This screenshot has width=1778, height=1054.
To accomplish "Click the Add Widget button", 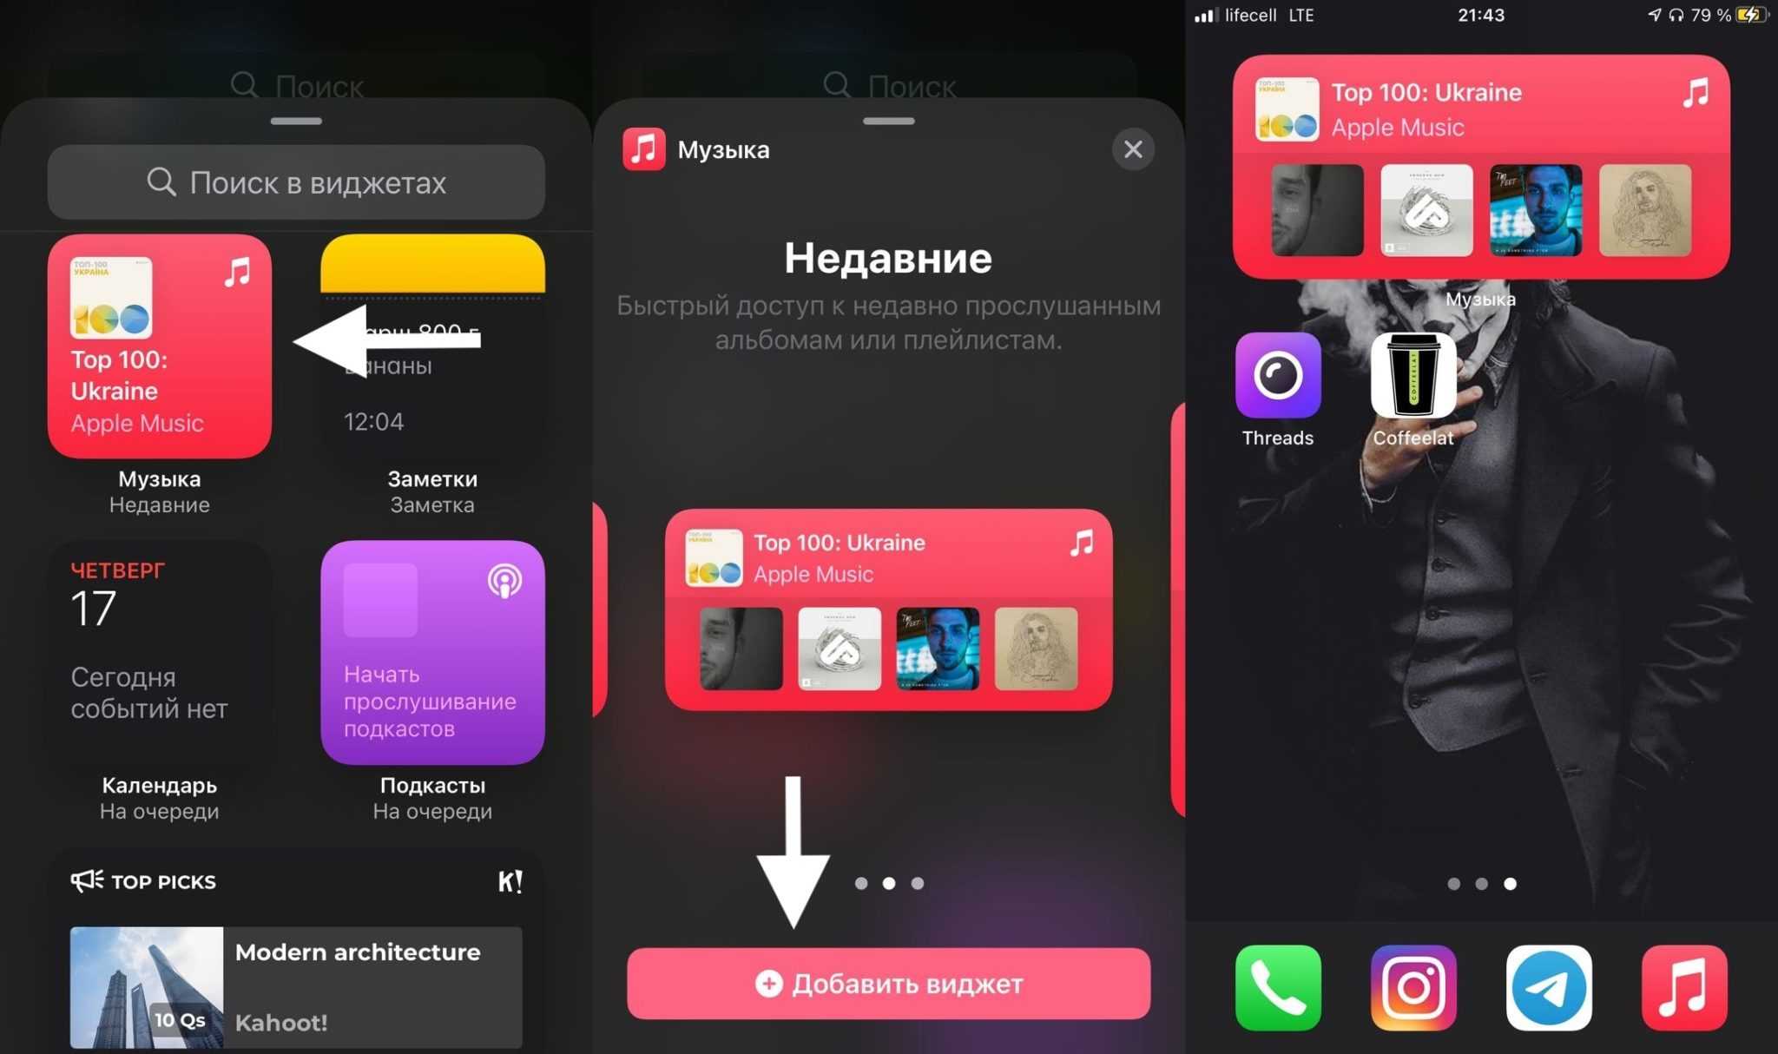I will pos(890,981).
